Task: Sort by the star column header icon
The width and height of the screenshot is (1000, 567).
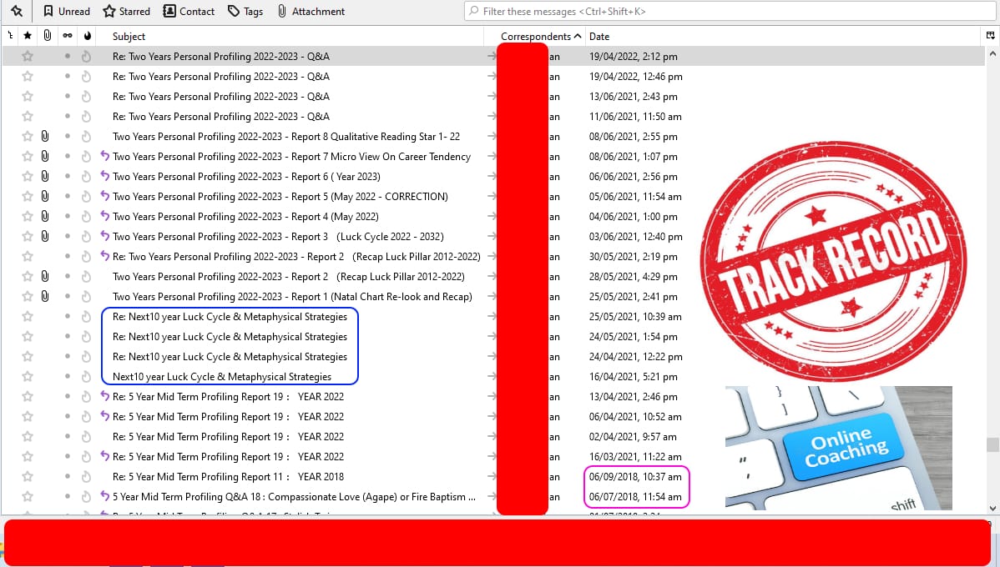Action: [28, 36]
